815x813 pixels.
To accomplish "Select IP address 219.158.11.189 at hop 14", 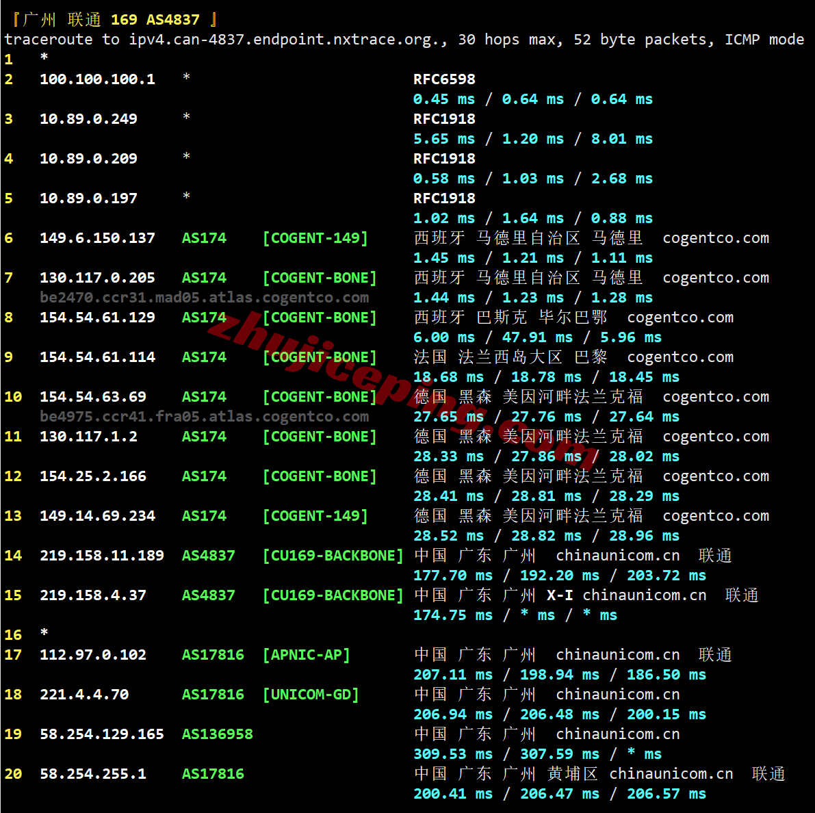I will (x=101, y=556).
